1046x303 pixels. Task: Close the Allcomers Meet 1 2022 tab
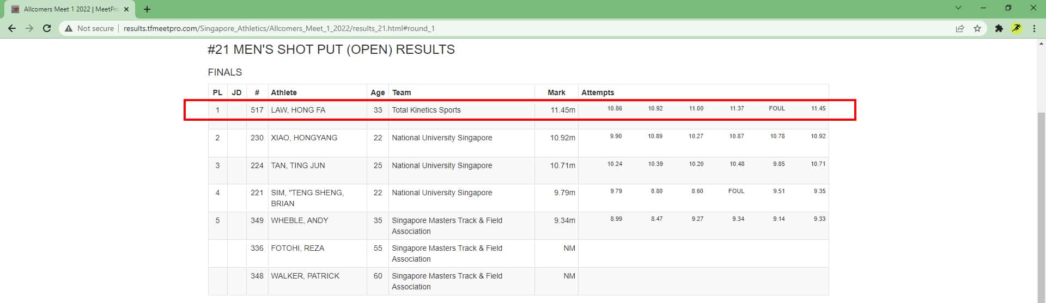[126, 9]
